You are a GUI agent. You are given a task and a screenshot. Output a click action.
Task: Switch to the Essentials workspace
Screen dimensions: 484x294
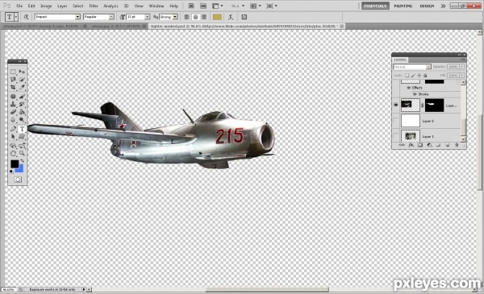point(375,6)
